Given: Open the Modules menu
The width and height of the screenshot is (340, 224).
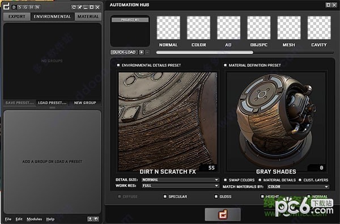Looking at the screenshot, I should [x=34, y=219].
